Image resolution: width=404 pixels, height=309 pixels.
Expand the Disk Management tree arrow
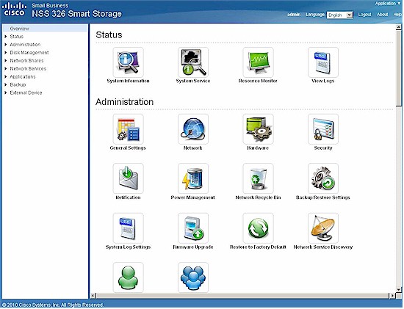(6, 53)
